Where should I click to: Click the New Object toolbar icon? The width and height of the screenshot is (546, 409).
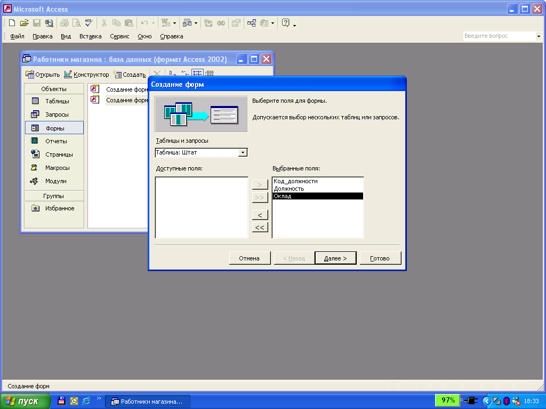coord(187,23)
